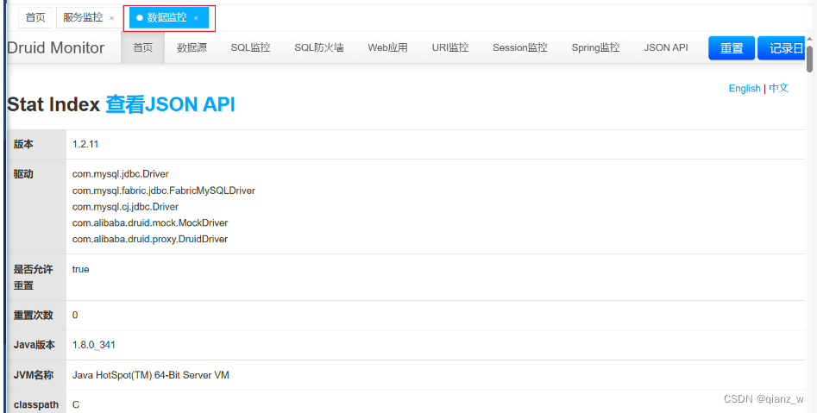Click the scrollbar up arrow
The image size is (817, 413).
click(810, 40)
